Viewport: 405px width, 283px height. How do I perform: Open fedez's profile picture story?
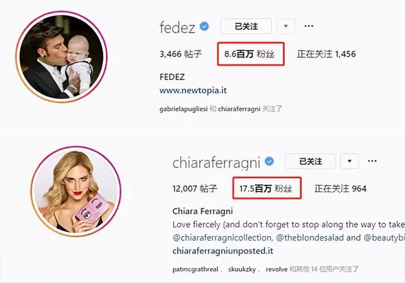pos(61,57)
